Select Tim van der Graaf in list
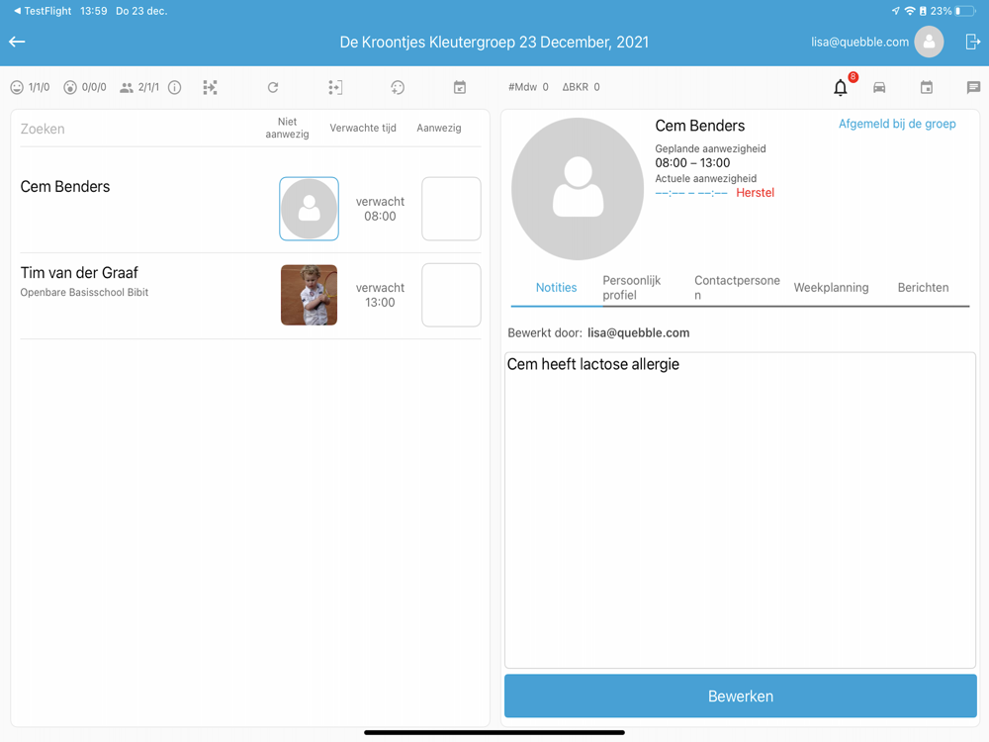This screenshot has height=742, width=989. point(79,273)
